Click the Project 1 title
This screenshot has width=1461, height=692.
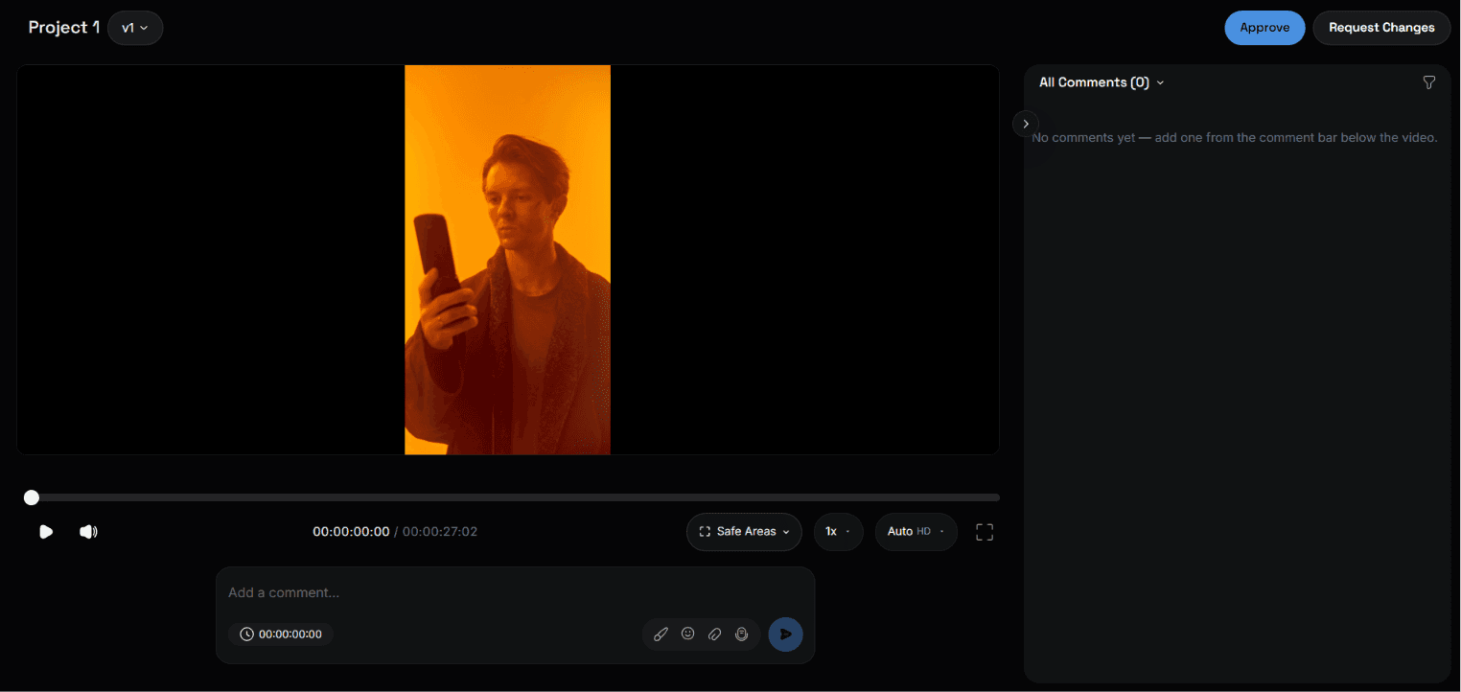click(x=64, y=28)
